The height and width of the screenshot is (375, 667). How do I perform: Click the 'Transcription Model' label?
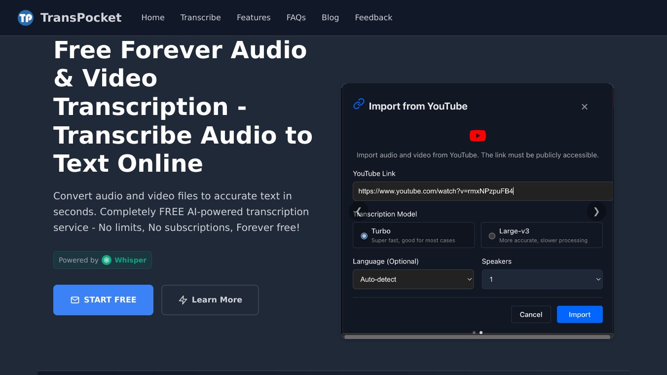point(385,214)
